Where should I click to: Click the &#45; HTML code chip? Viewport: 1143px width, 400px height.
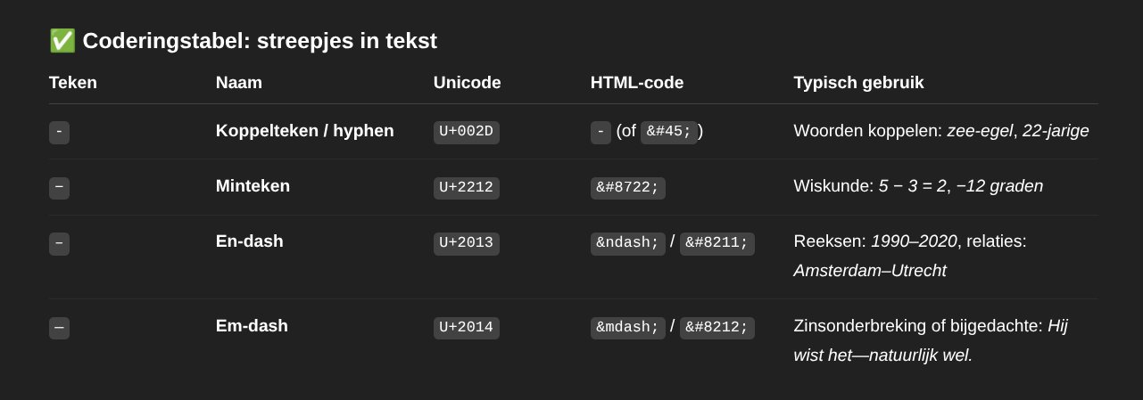[669, 132]
